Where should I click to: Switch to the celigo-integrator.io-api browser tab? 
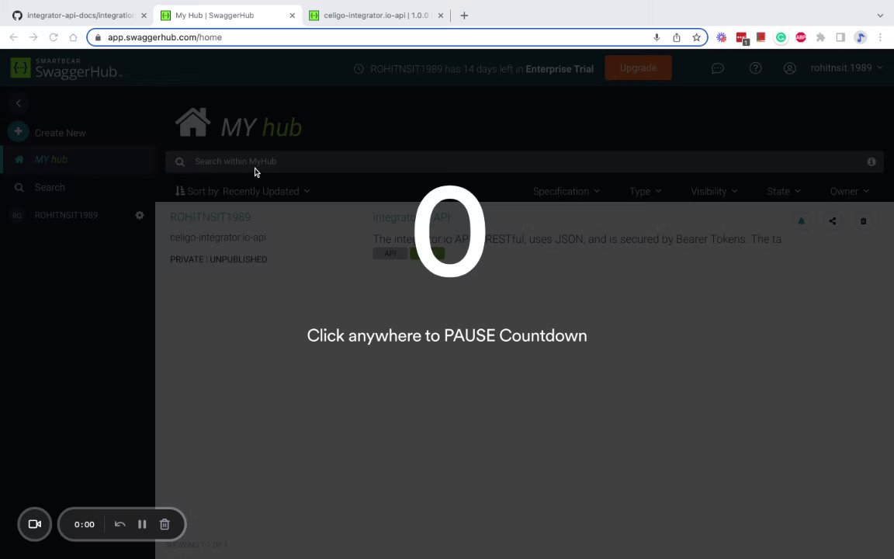[x=376, y=16]
